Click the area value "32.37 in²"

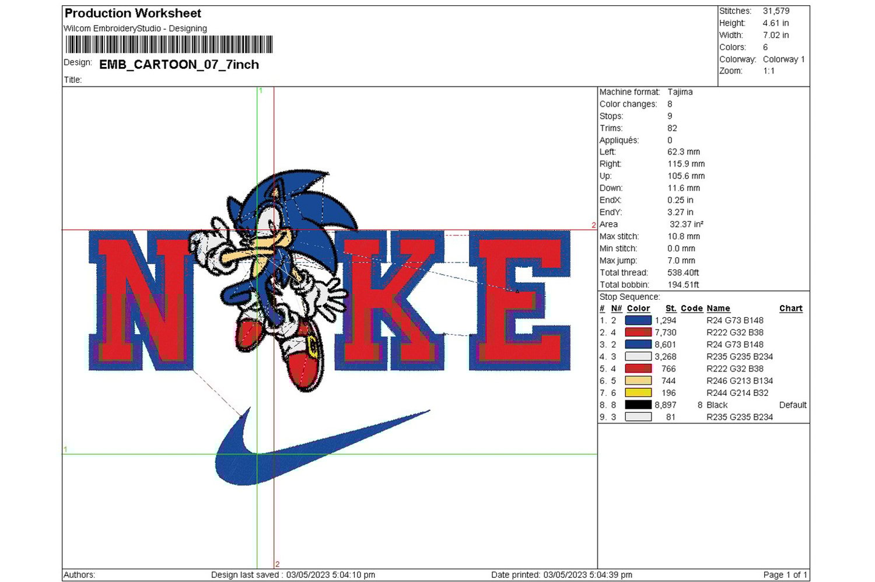click(687, 225)
